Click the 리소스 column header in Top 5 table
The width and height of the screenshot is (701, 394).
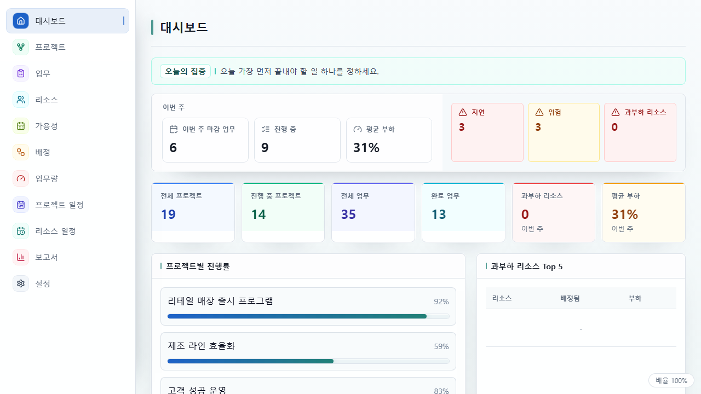tap(502, 298)
